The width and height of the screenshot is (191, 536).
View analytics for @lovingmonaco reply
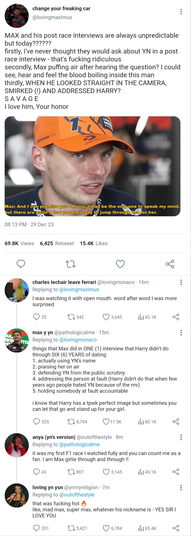[x=141, y=317]
